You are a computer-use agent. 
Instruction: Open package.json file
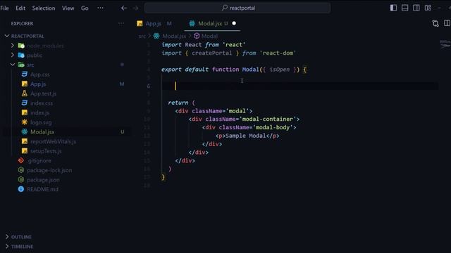coord(43,180)
